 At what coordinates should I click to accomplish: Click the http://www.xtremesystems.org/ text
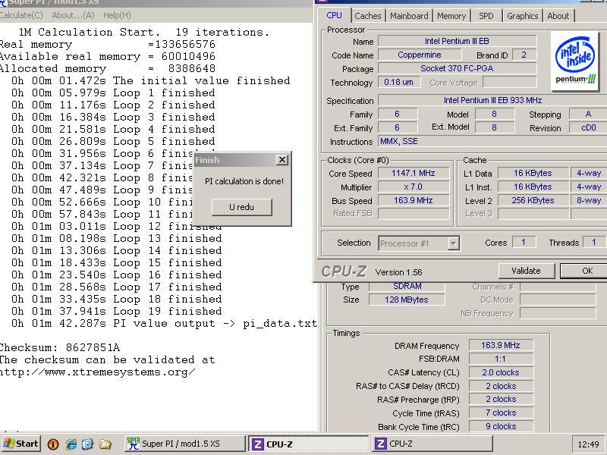(x=98, y=372)
